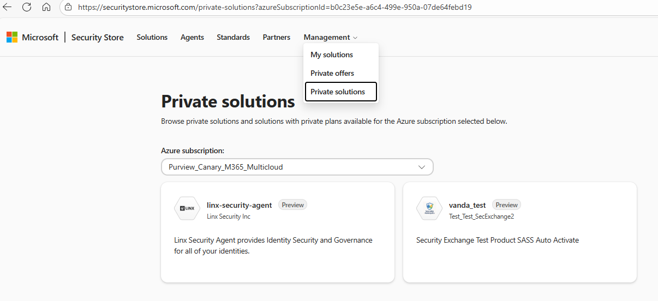Click Preview badge on linx-security-agent
Viewport: 658px width, 301px height.
click(x=293, y=205)
